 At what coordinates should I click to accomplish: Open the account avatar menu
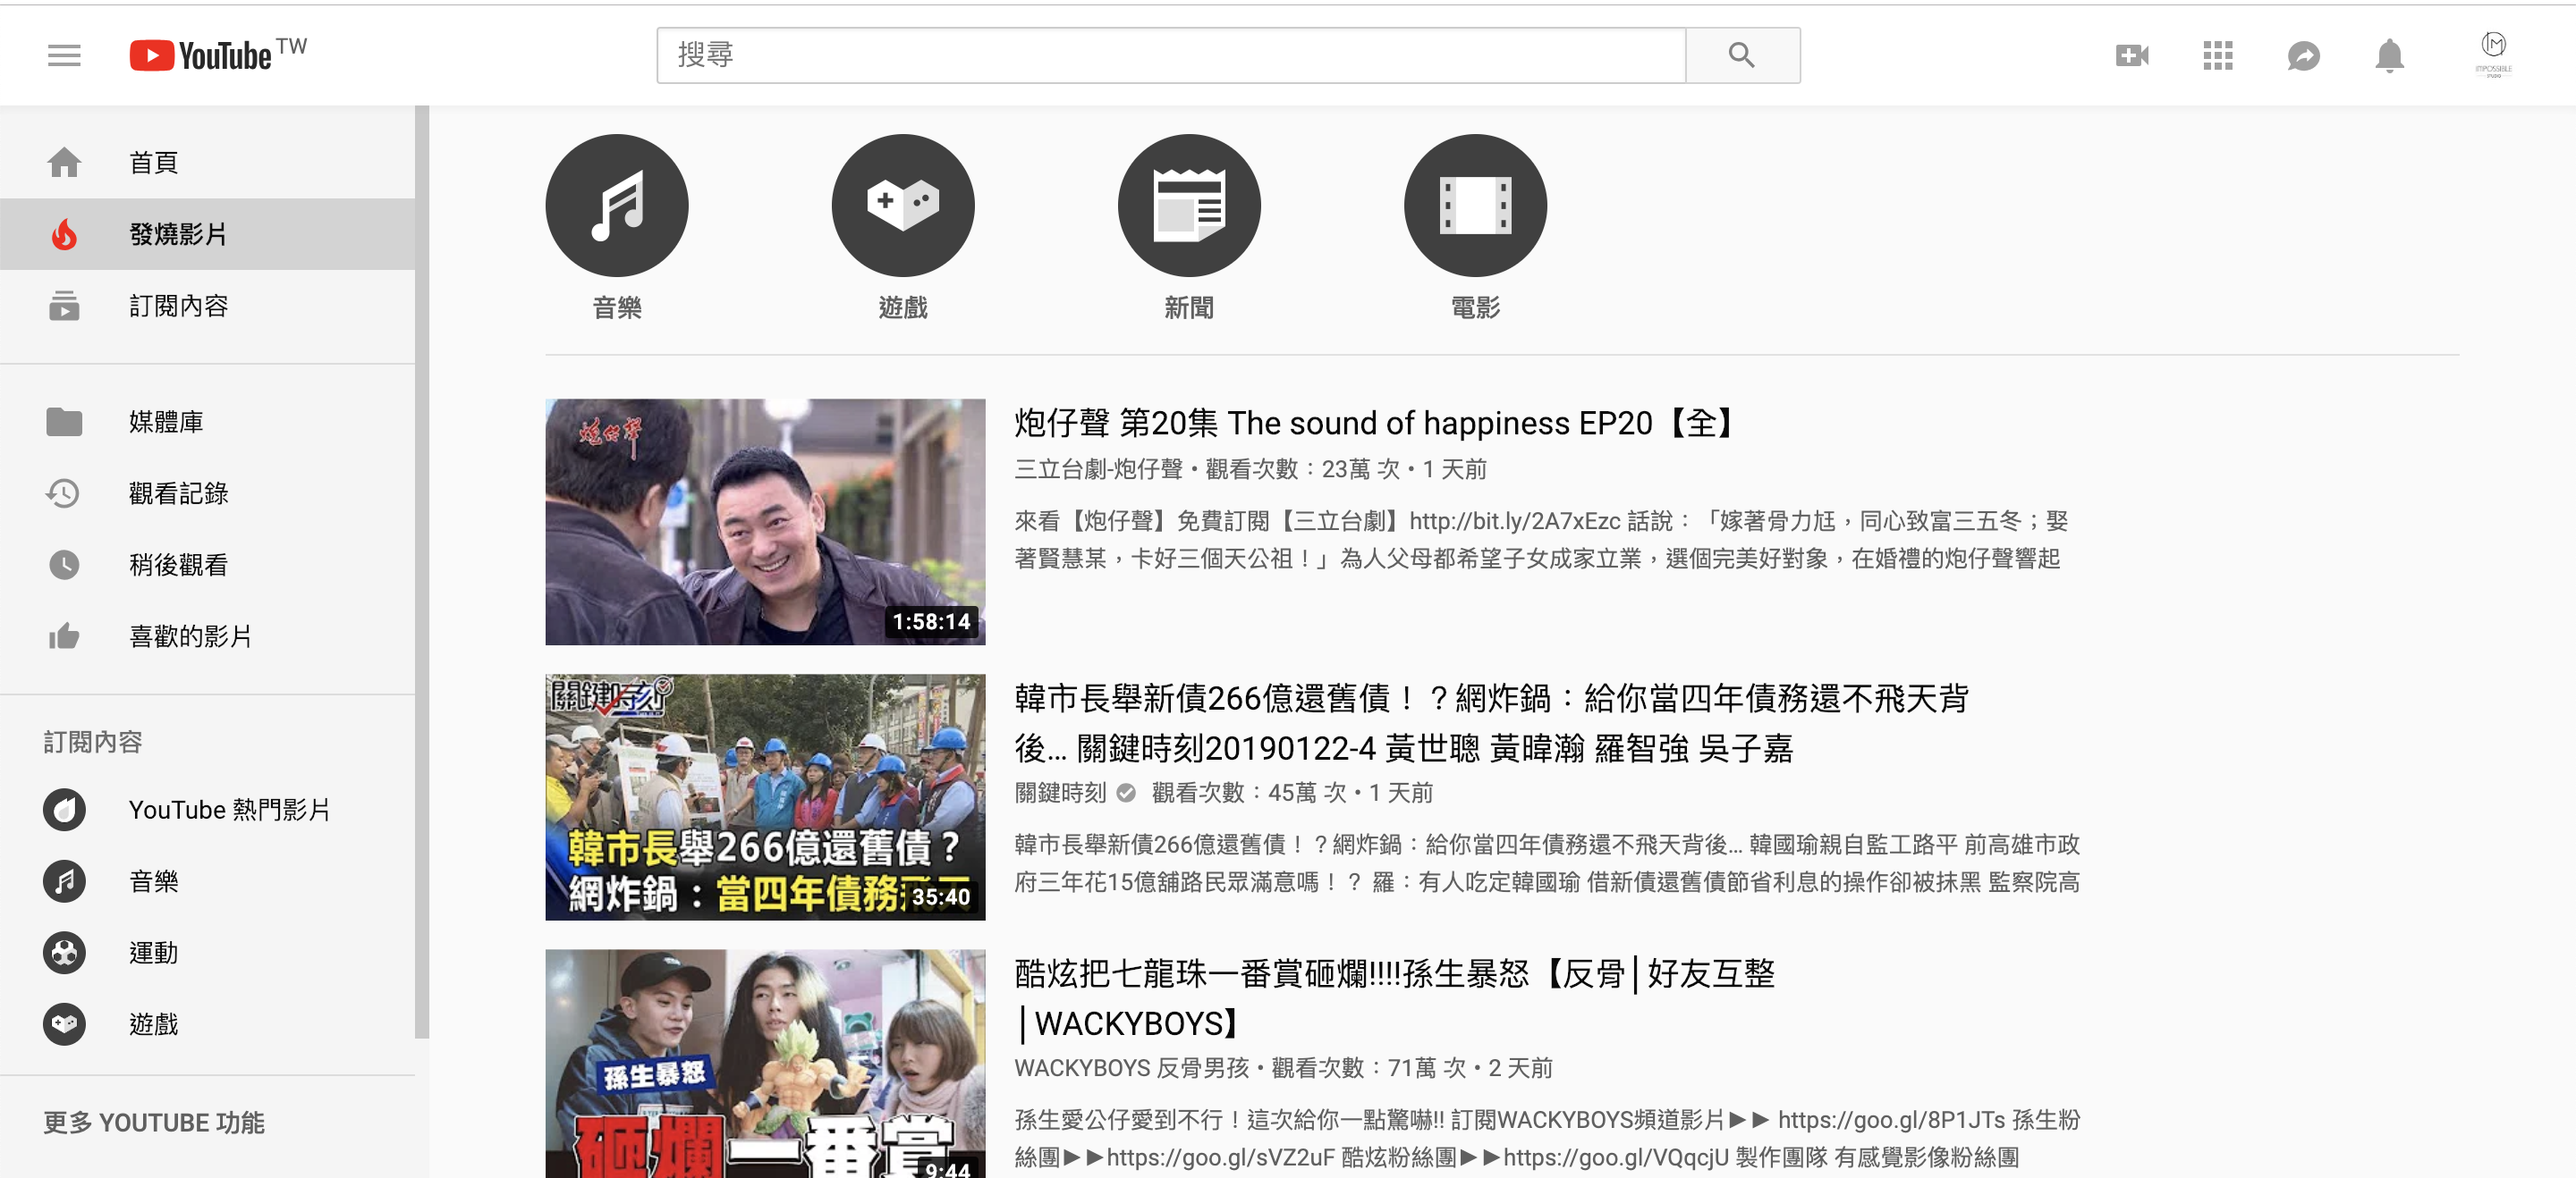(x=2493, y=54)
